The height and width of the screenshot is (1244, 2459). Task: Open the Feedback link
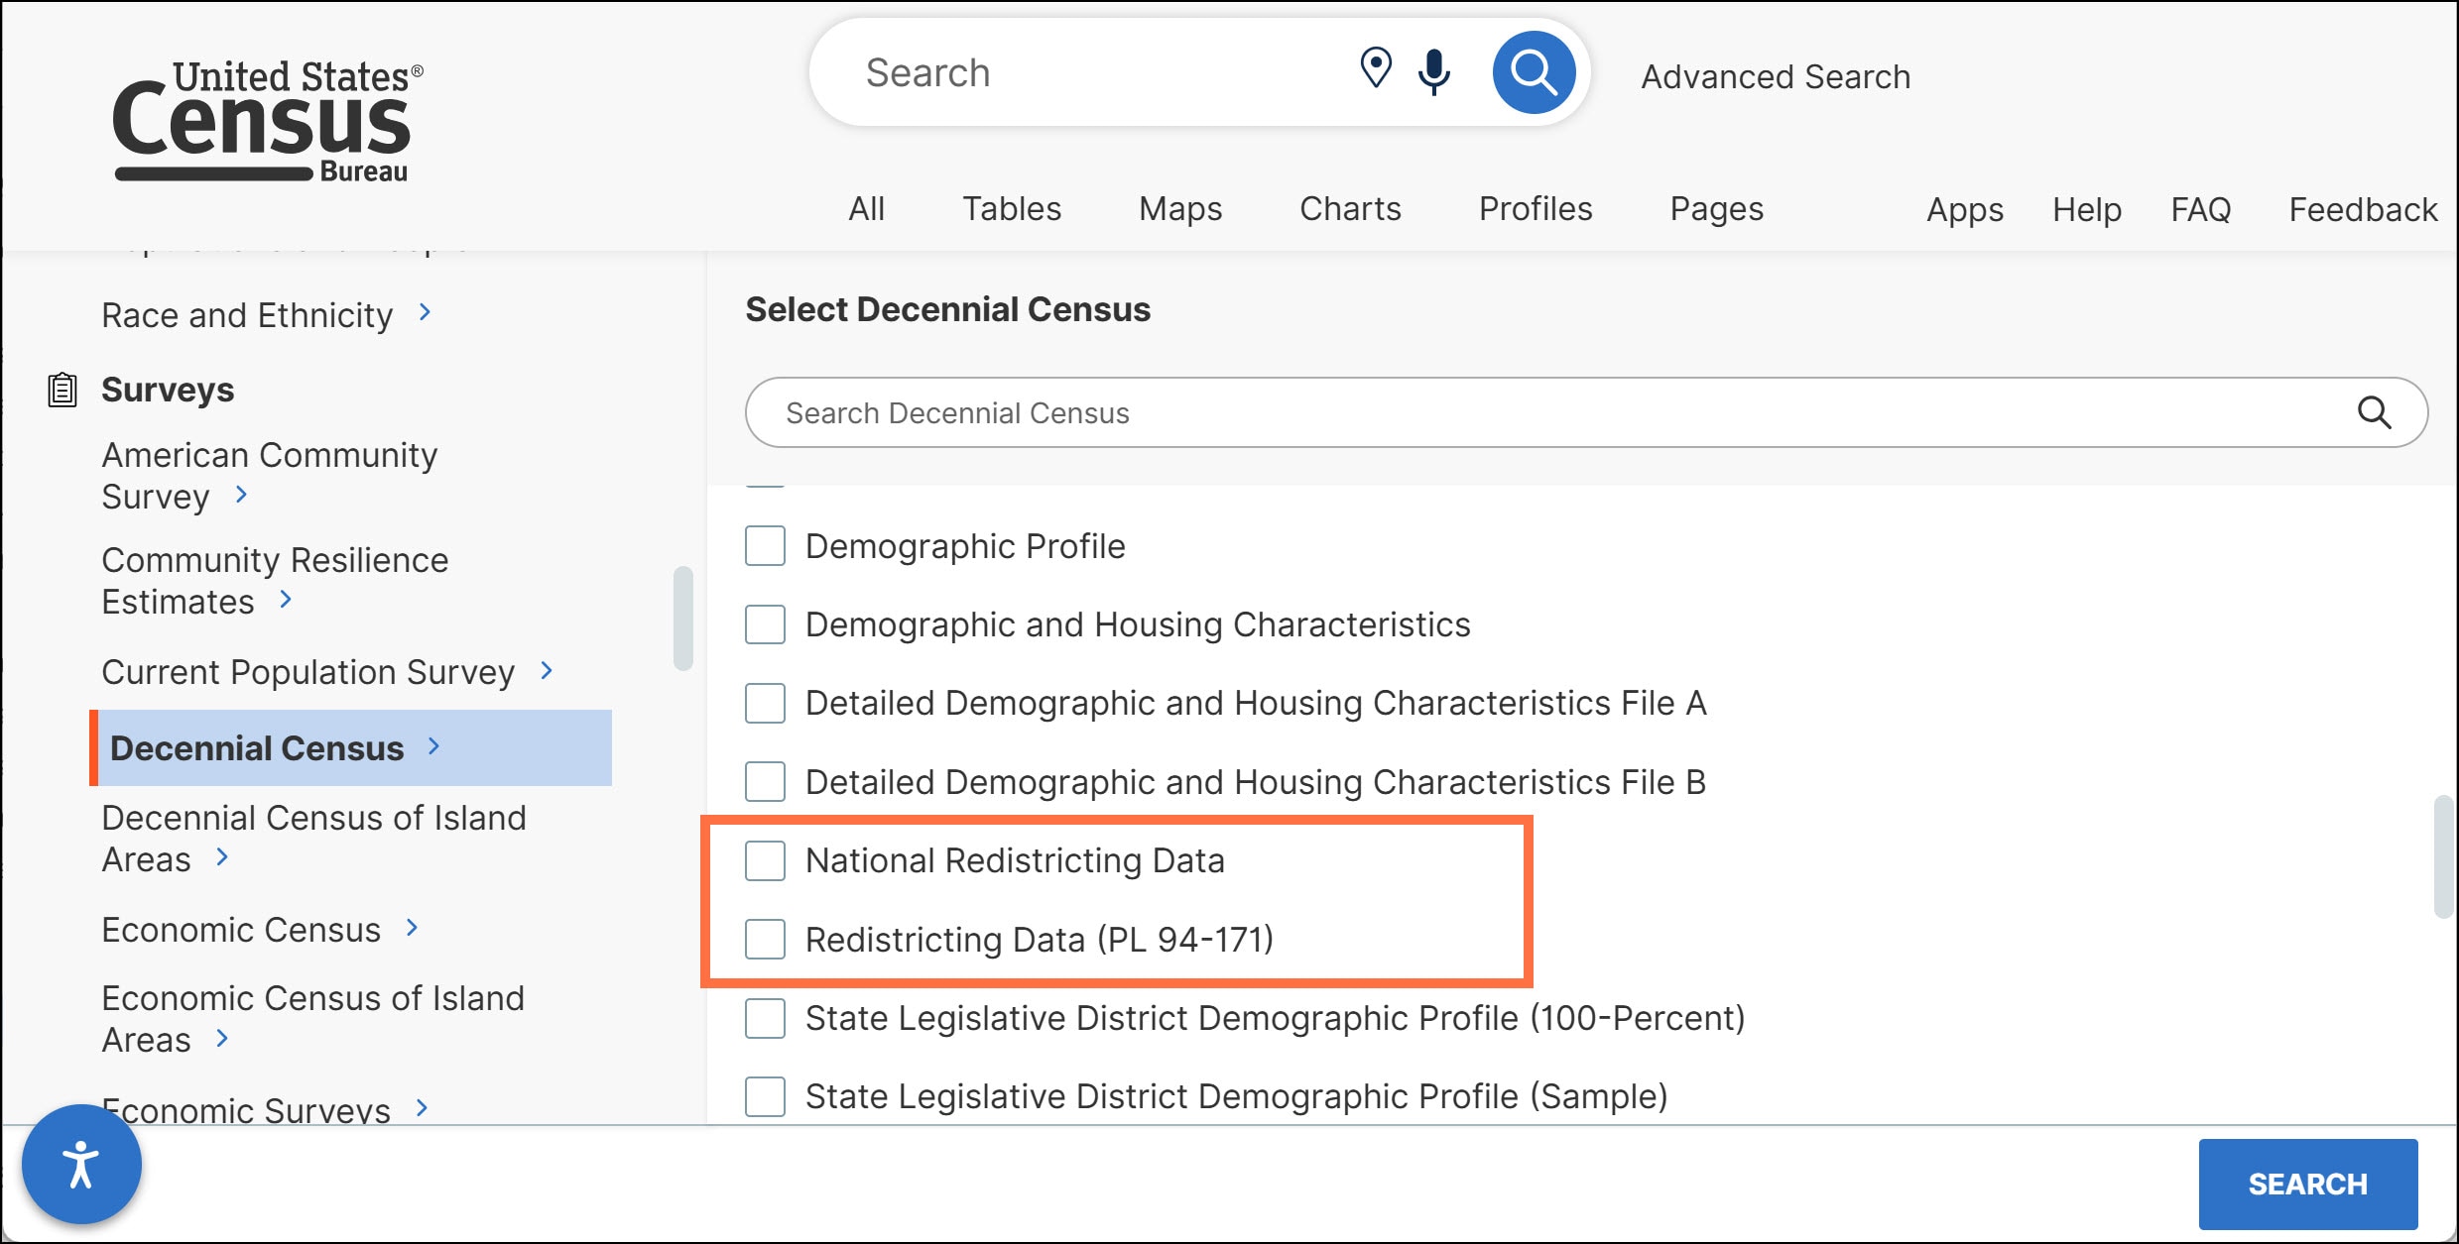(2363, 210)
